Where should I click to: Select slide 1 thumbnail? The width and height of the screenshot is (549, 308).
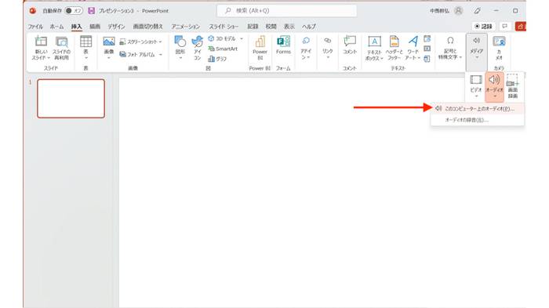[71, 98]
